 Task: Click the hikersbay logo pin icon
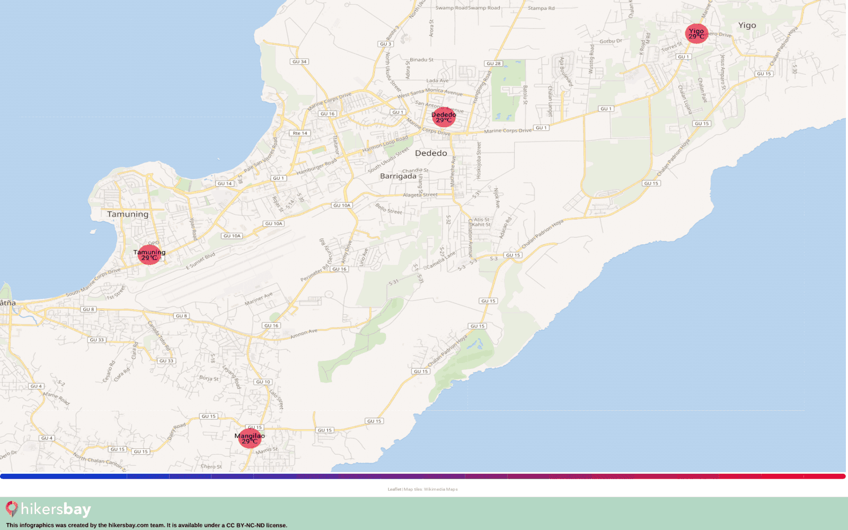click(x=12, y=509)
